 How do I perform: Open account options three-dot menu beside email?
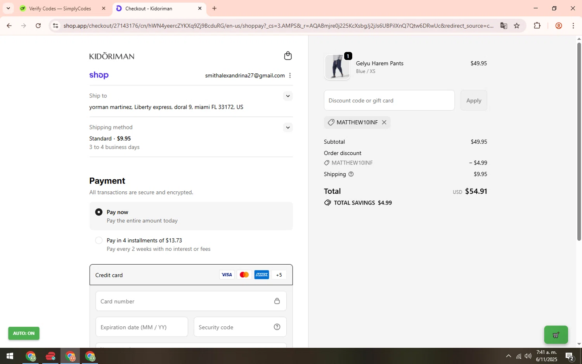(290, 76)
